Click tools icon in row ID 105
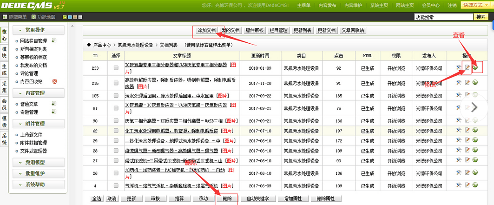This screenshot has height=205, width=494. click(x=459, y=95)
